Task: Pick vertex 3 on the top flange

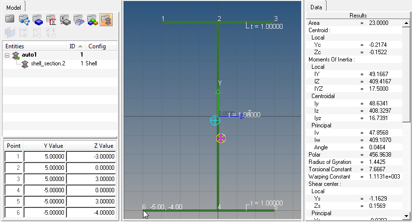Action: (274, 22)
